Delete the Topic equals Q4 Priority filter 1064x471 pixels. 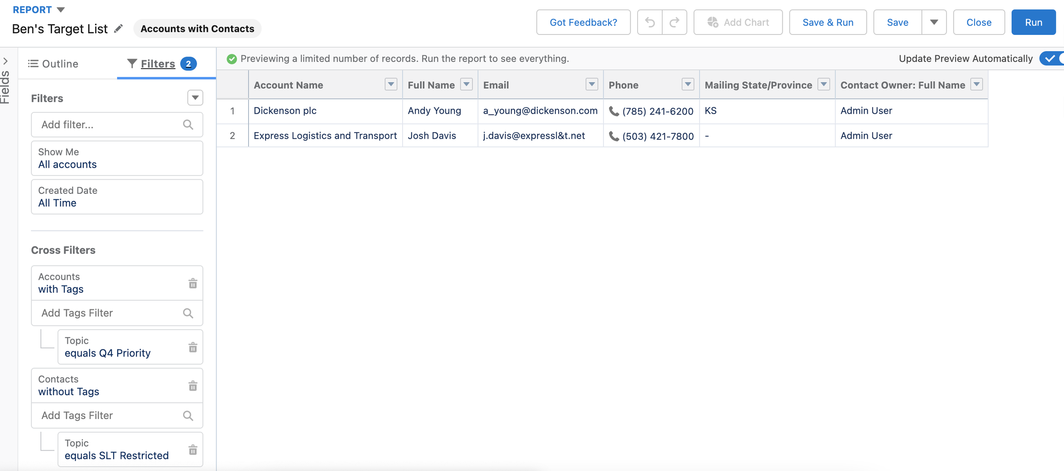(193, 347)
